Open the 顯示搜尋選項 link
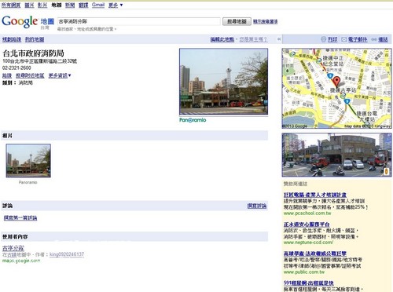 tap(265, 21)
